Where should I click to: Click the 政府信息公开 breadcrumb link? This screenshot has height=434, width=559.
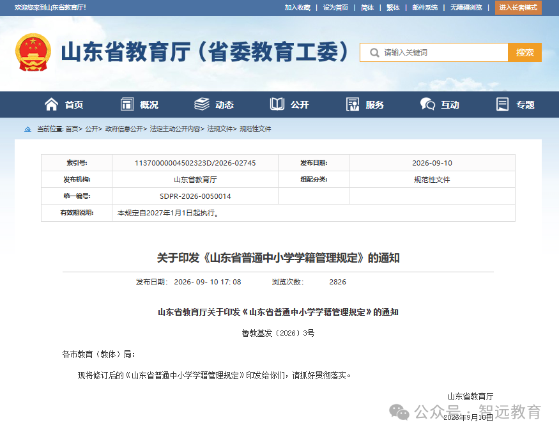124,129
